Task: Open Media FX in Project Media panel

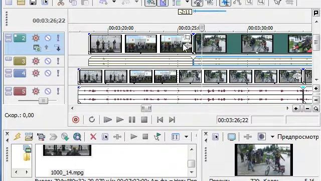Action: [117, 137]
